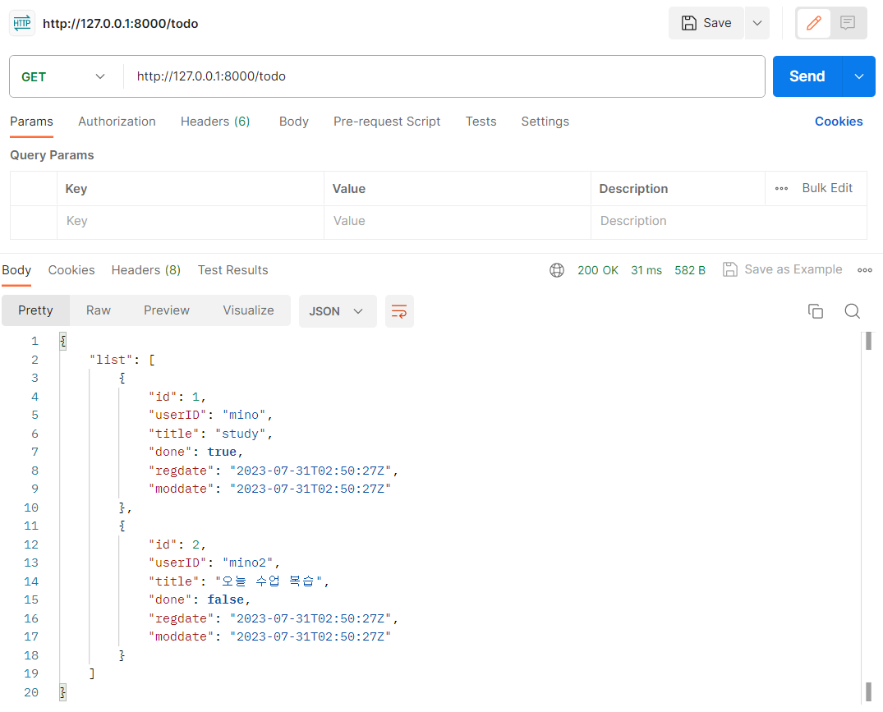Click the HTTP request type icon

tap(22, 23)
